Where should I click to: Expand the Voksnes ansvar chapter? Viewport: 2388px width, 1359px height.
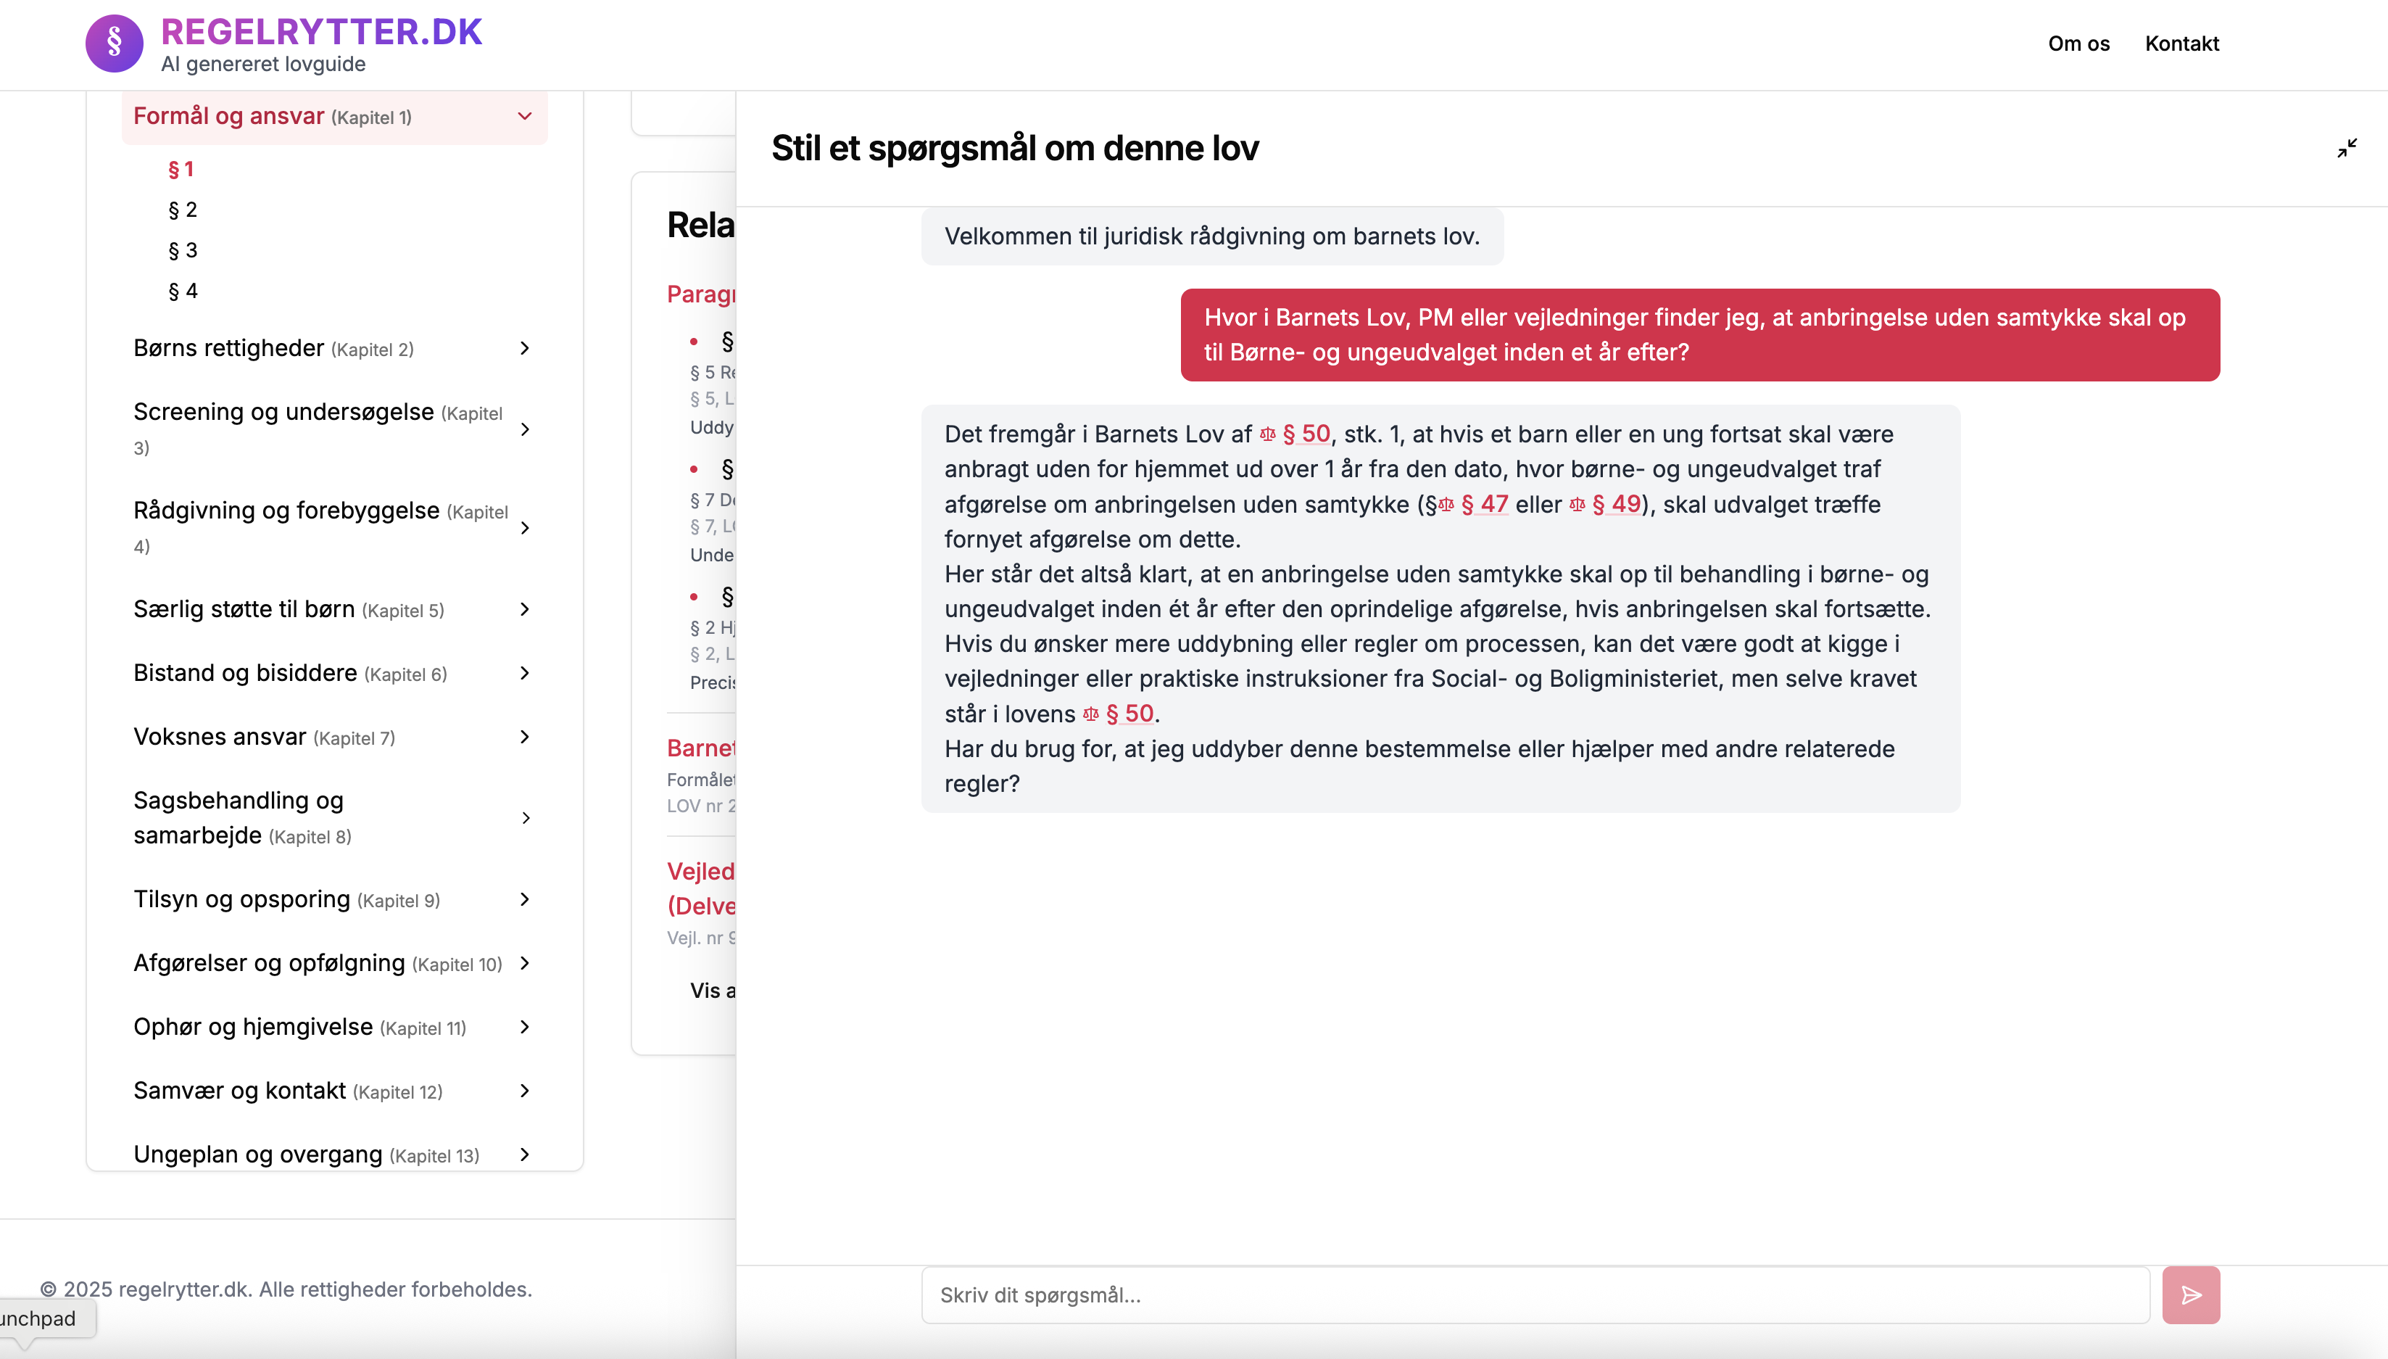click(x=524, y=738)
